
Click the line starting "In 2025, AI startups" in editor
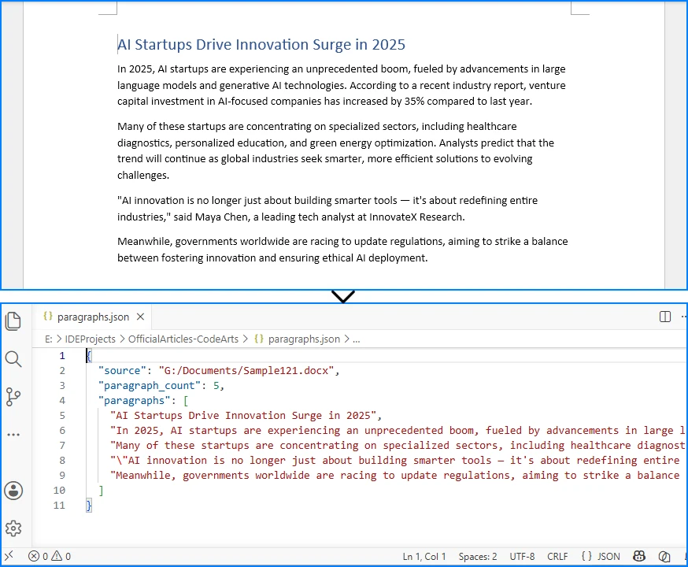point(397,430)
